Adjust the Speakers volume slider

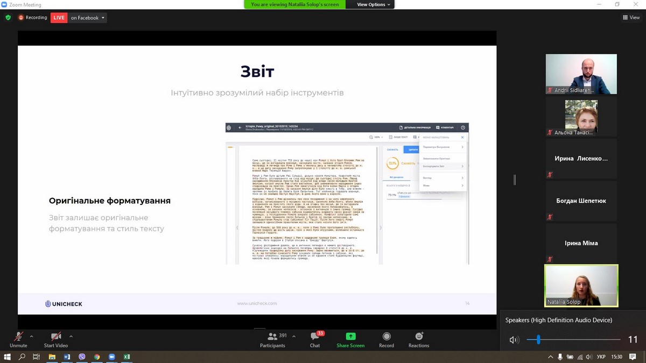538,340
